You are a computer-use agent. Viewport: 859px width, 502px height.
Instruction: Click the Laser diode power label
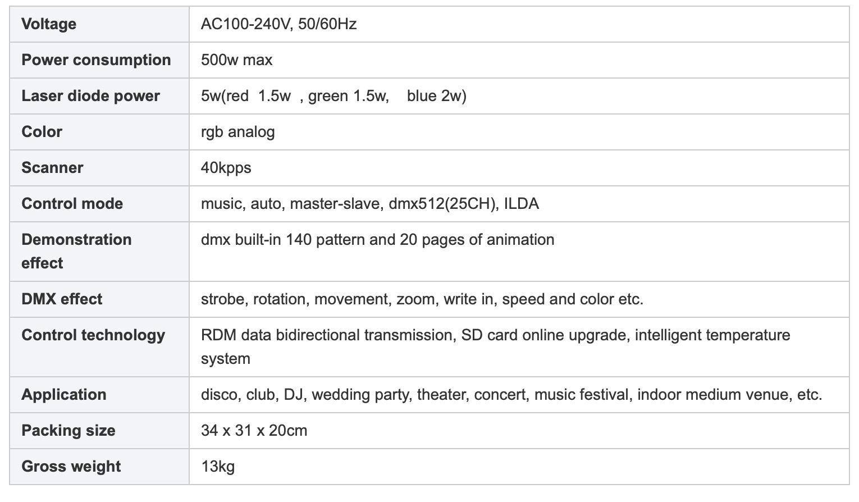click(x=90, y=96)
